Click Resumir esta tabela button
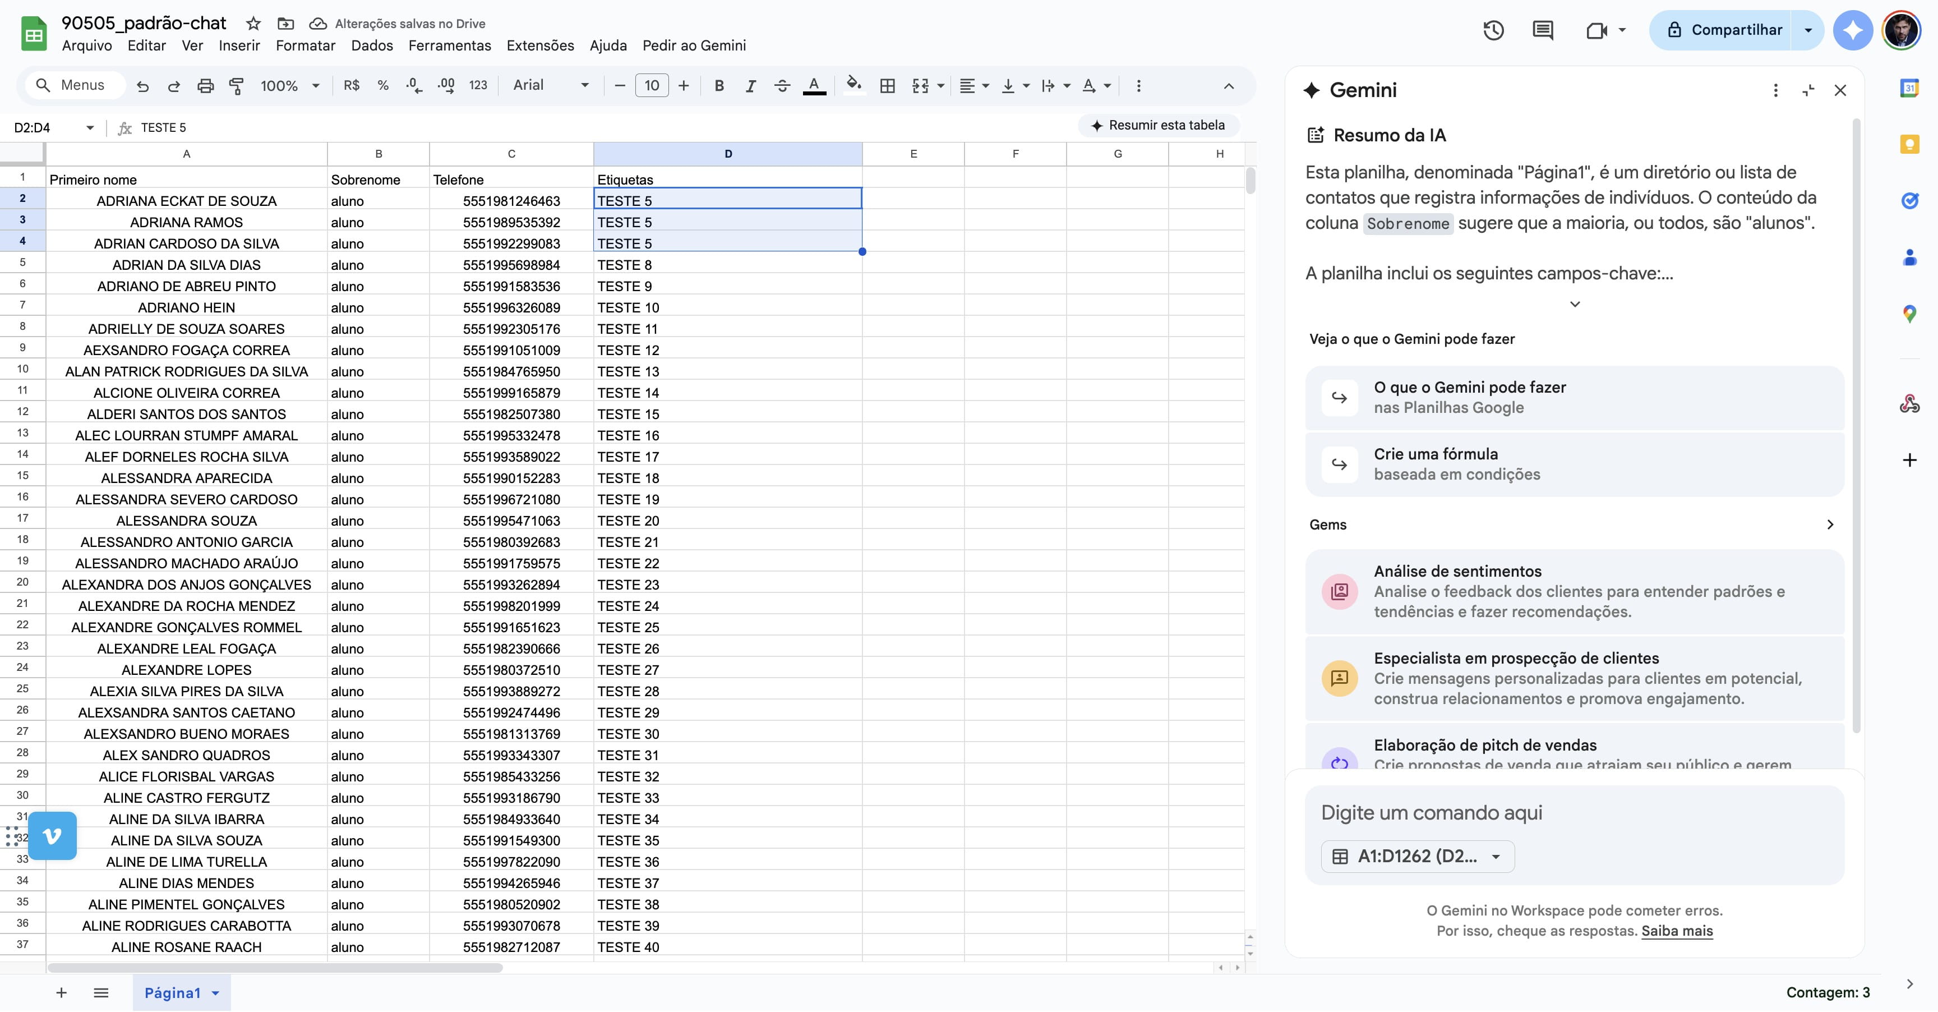The width and height of the screenshot is (1938, 1012). pyautogui.click(x=1159, y=125)
